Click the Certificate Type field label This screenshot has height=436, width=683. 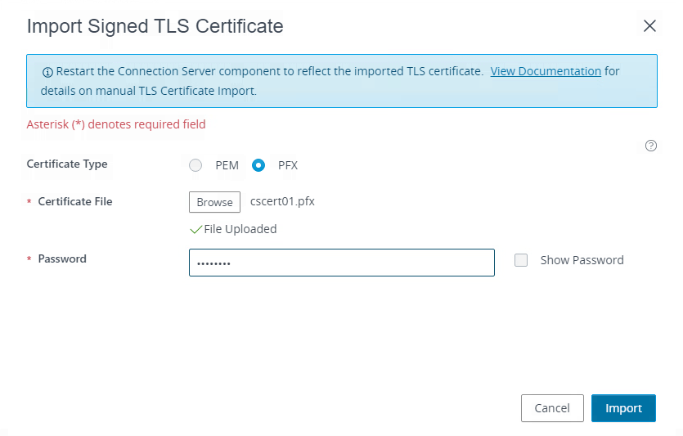point(67,164)
